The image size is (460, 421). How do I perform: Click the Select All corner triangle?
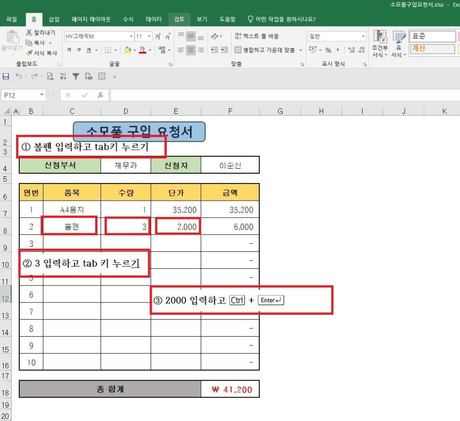coord(6,111)
